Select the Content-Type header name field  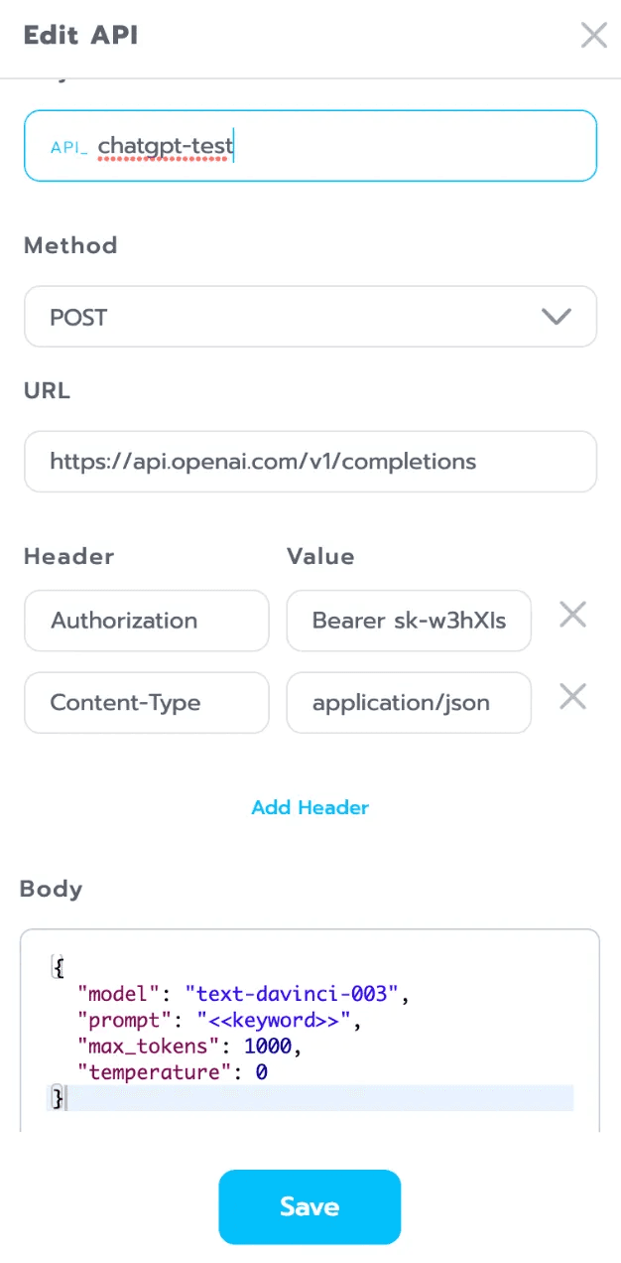tap(146, 702)
